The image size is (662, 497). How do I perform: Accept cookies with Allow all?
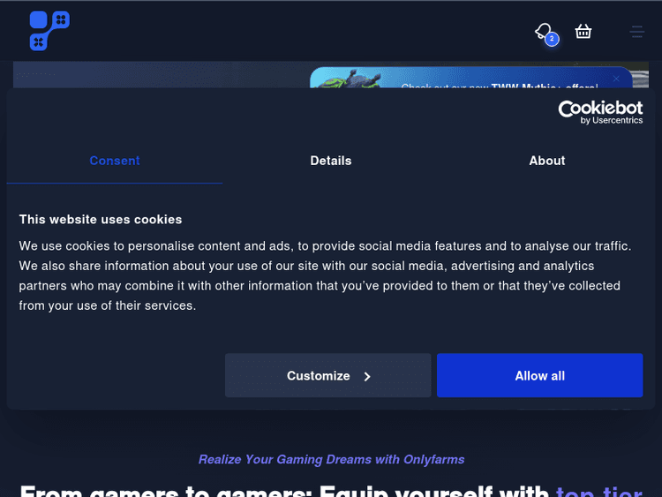point(539,376)
